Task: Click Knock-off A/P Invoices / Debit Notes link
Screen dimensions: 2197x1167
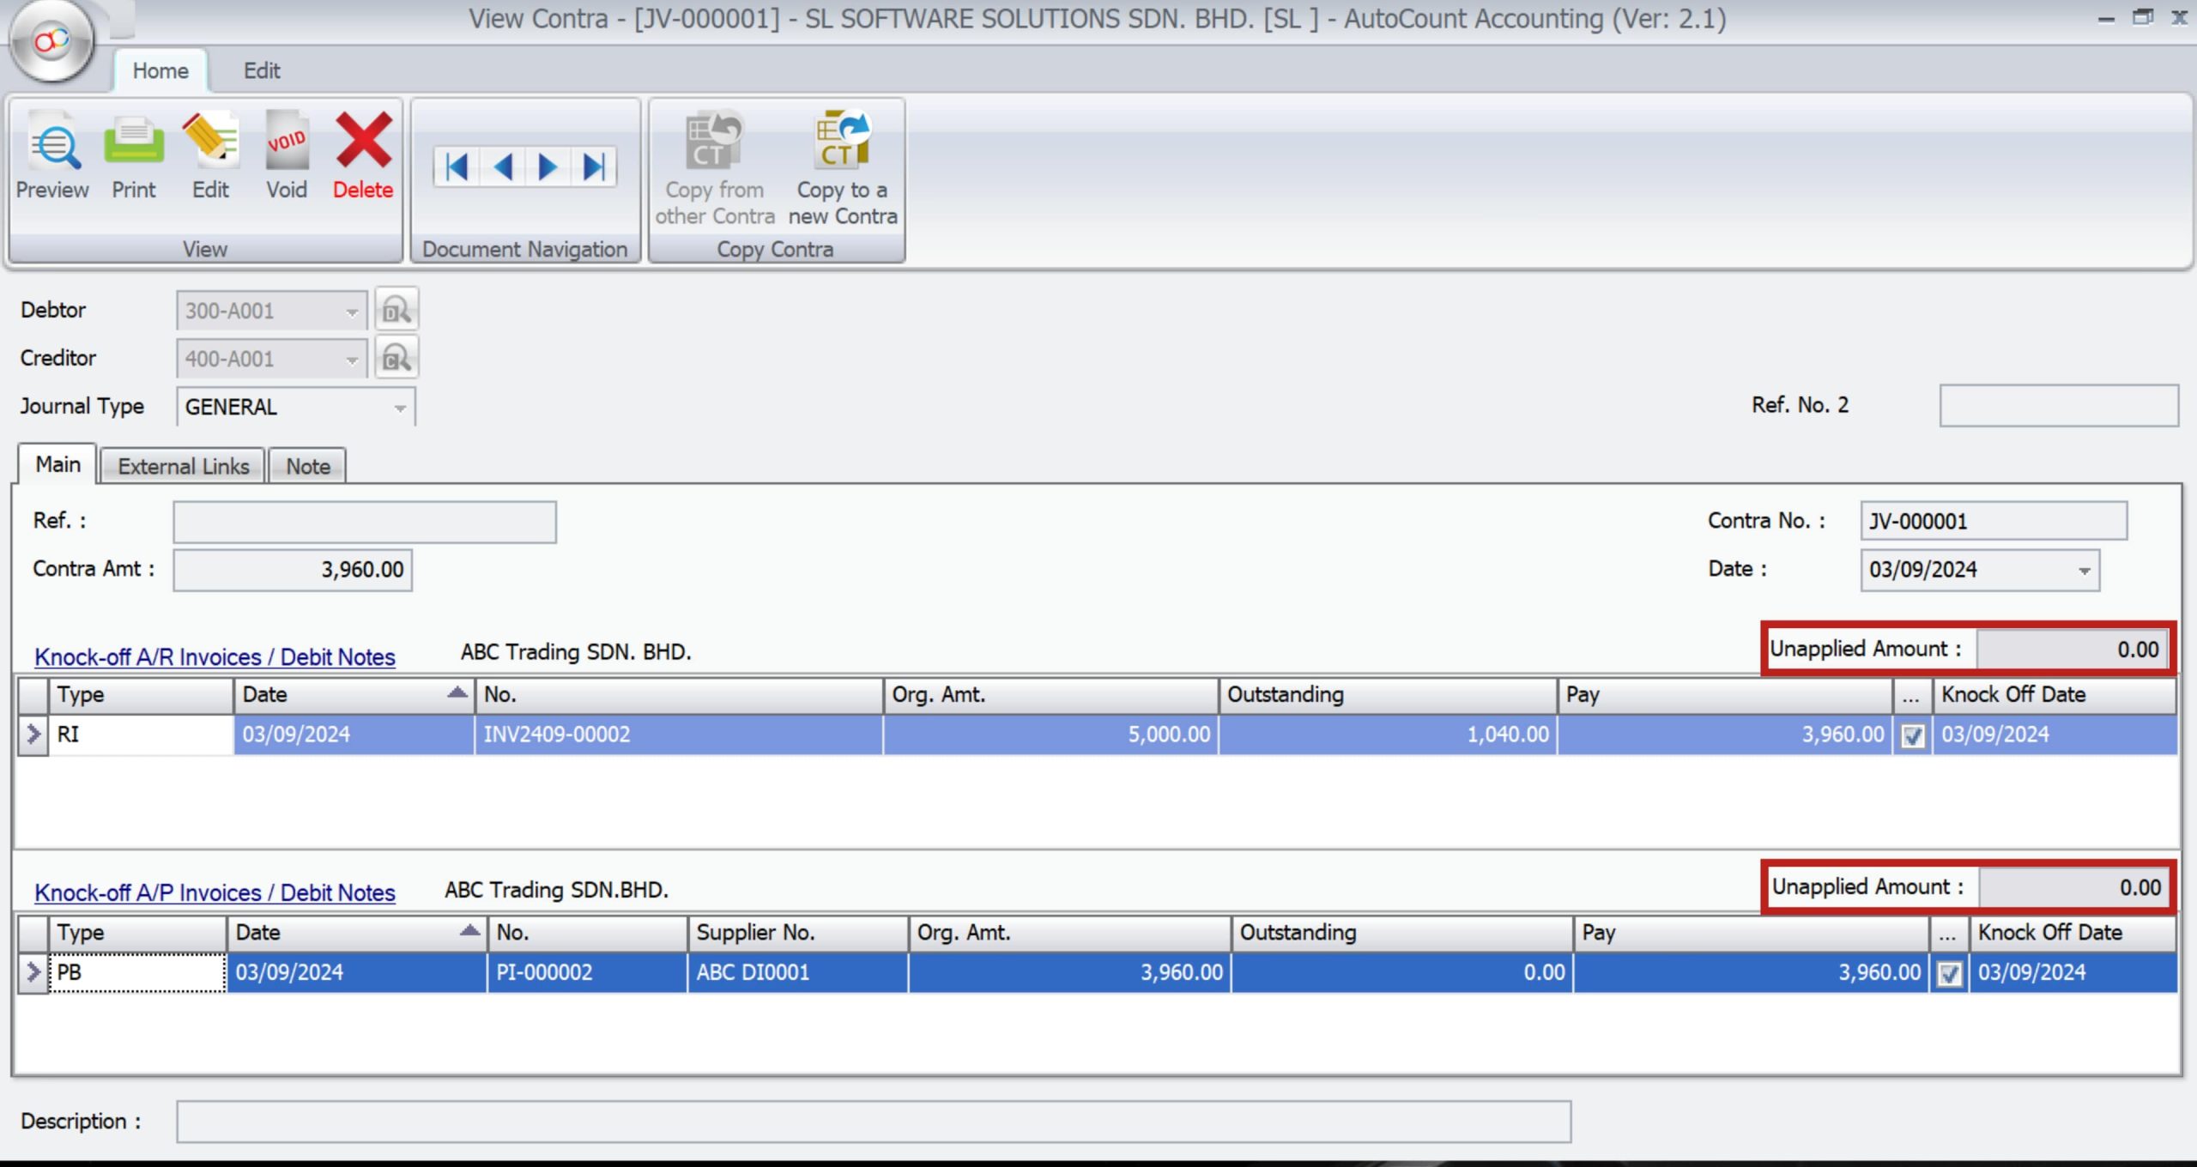Action: coord(214,892)
